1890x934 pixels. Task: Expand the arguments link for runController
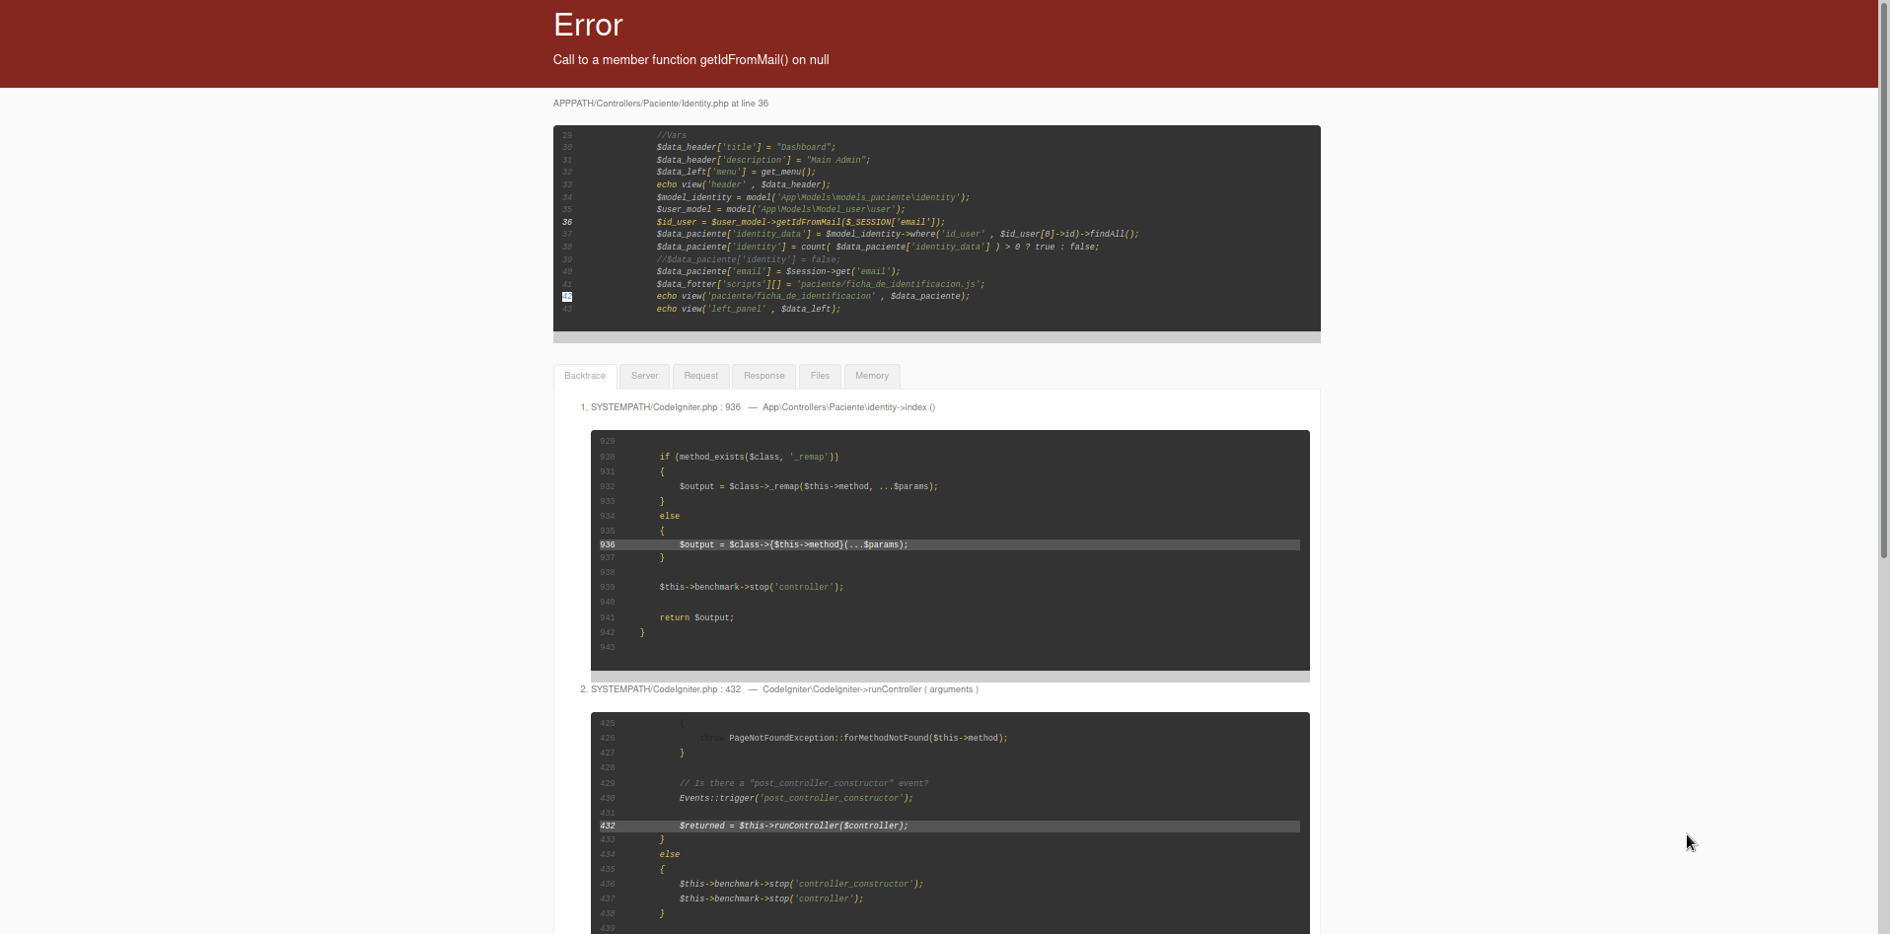click(x=951, y=689)
